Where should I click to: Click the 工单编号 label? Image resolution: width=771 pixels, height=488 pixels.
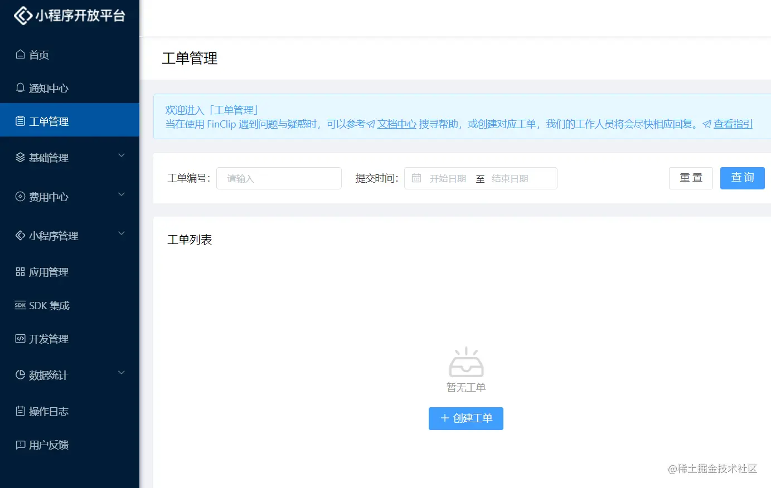[x=189, y=178]
